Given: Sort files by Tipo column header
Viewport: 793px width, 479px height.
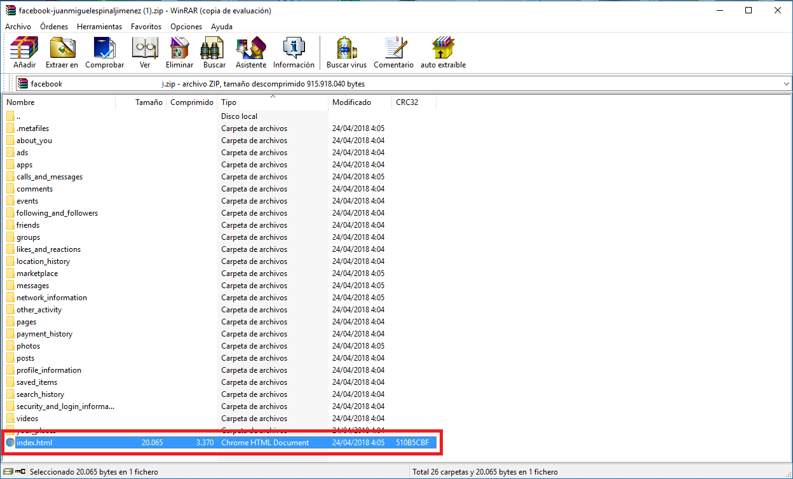Looking at the screenshot, I should click(273, 102).
